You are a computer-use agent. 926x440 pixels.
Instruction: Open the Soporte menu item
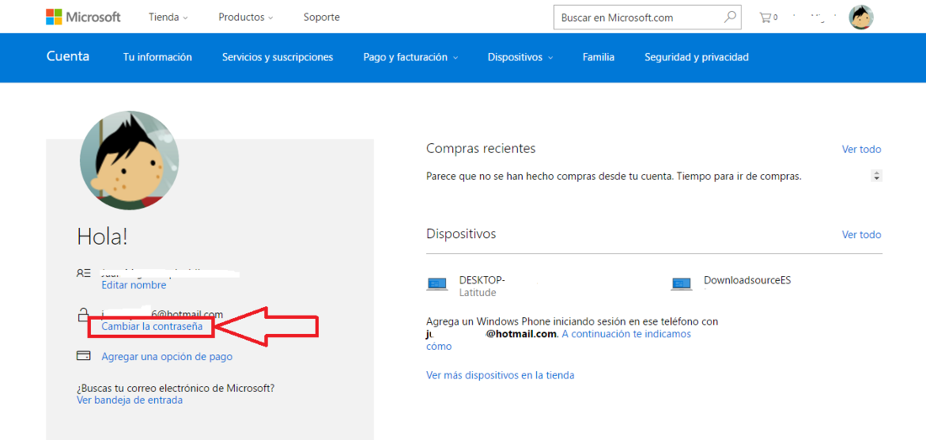(322, 17)
